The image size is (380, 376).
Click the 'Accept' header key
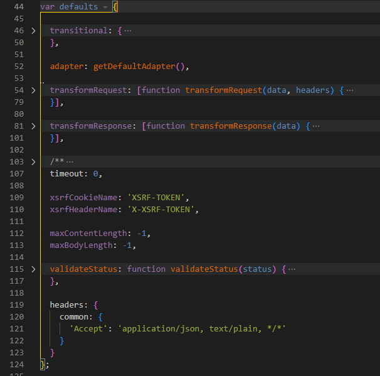[x=89, y=329]
